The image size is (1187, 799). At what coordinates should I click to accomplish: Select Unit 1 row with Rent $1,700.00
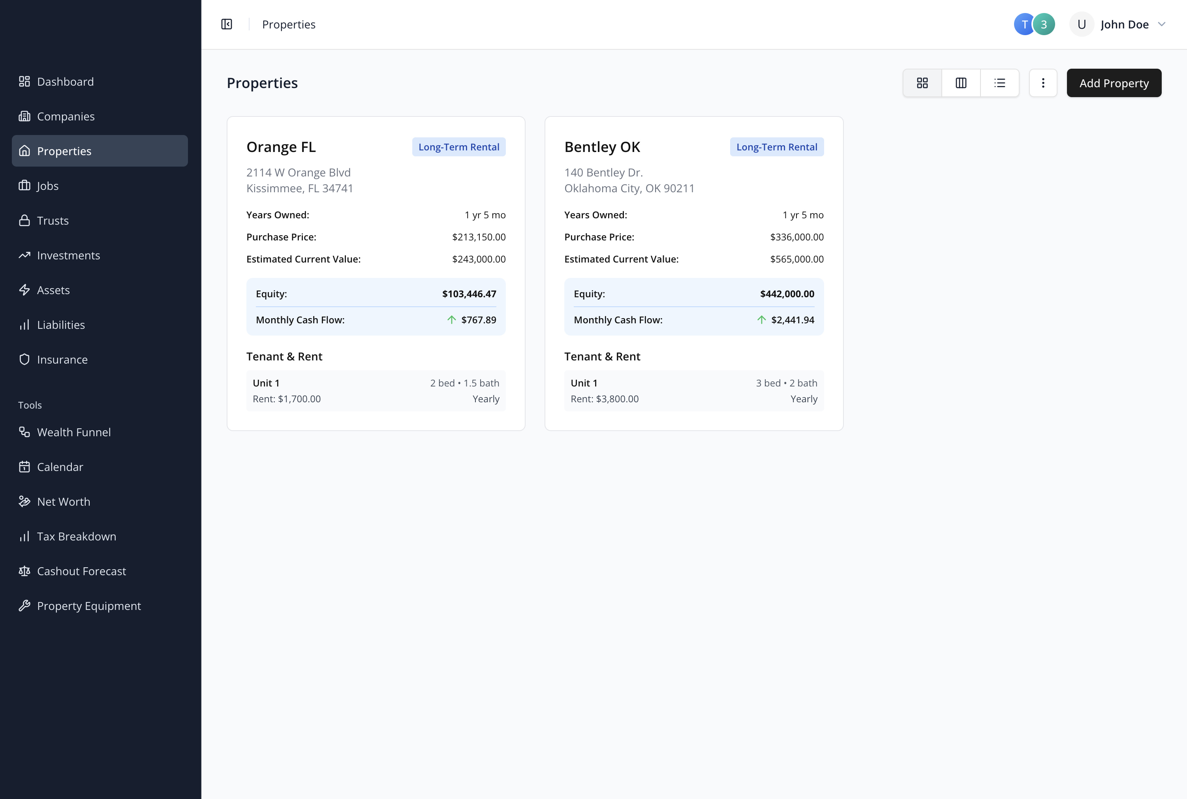click(376, 391)
